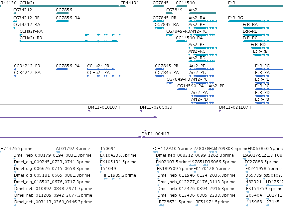Select transcript CG34212-RB
The width and height of the screenshot is (283, 207).
15,21
